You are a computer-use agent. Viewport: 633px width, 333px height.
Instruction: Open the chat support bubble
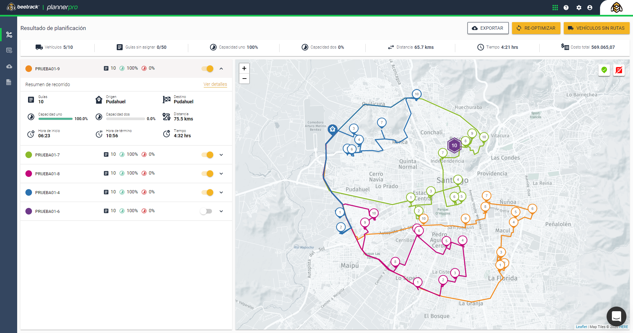click(616, 316)
